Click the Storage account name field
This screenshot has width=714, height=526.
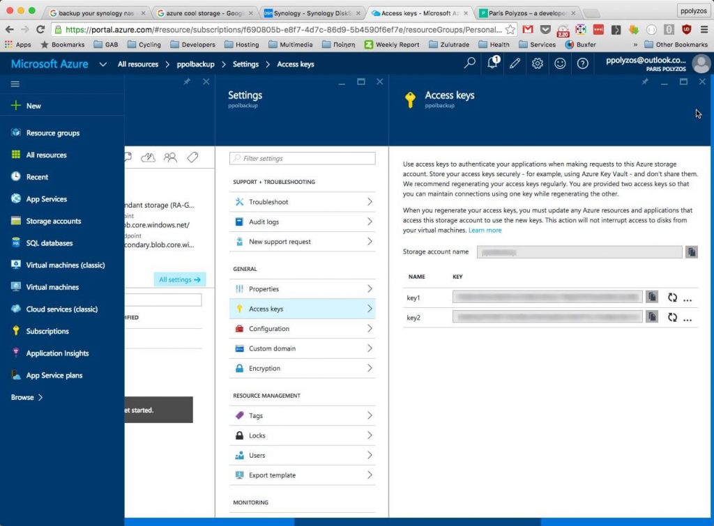579,252
